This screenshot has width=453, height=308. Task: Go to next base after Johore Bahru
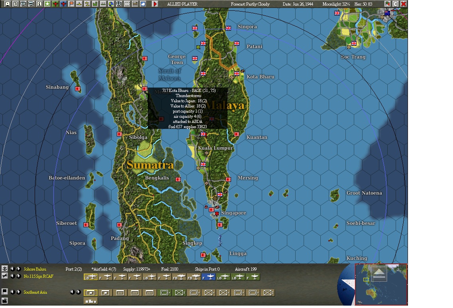coord(18,269)
